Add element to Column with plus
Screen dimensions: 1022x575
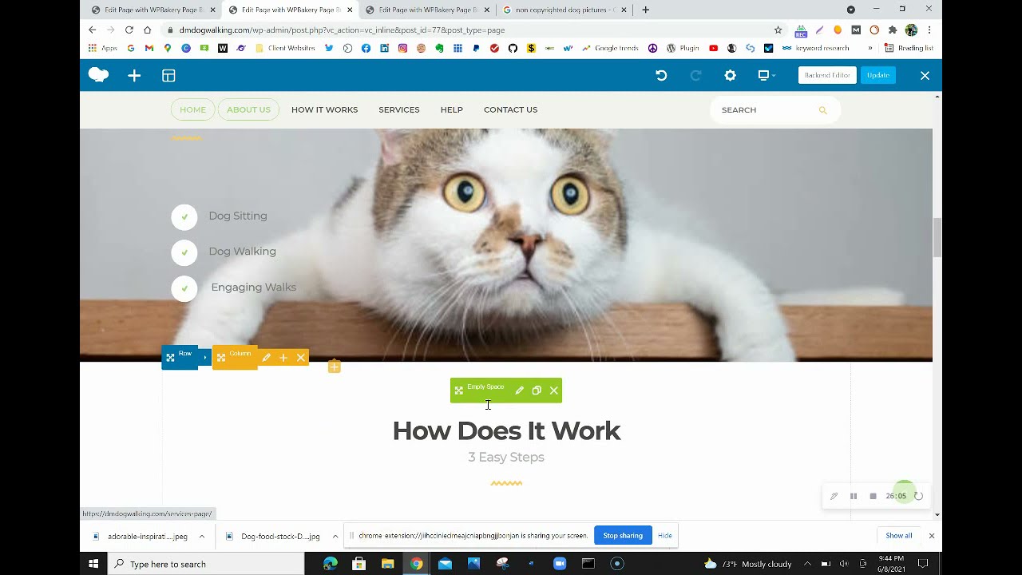283,358
